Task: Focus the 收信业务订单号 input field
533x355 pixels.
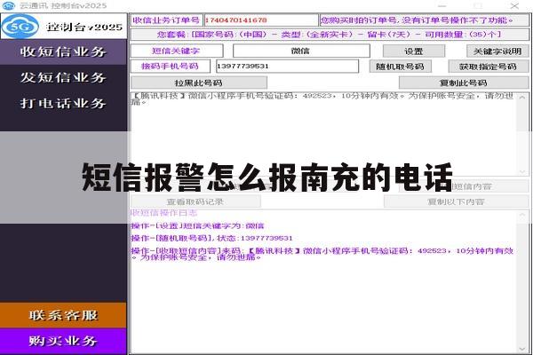Action: pos(261,20)
